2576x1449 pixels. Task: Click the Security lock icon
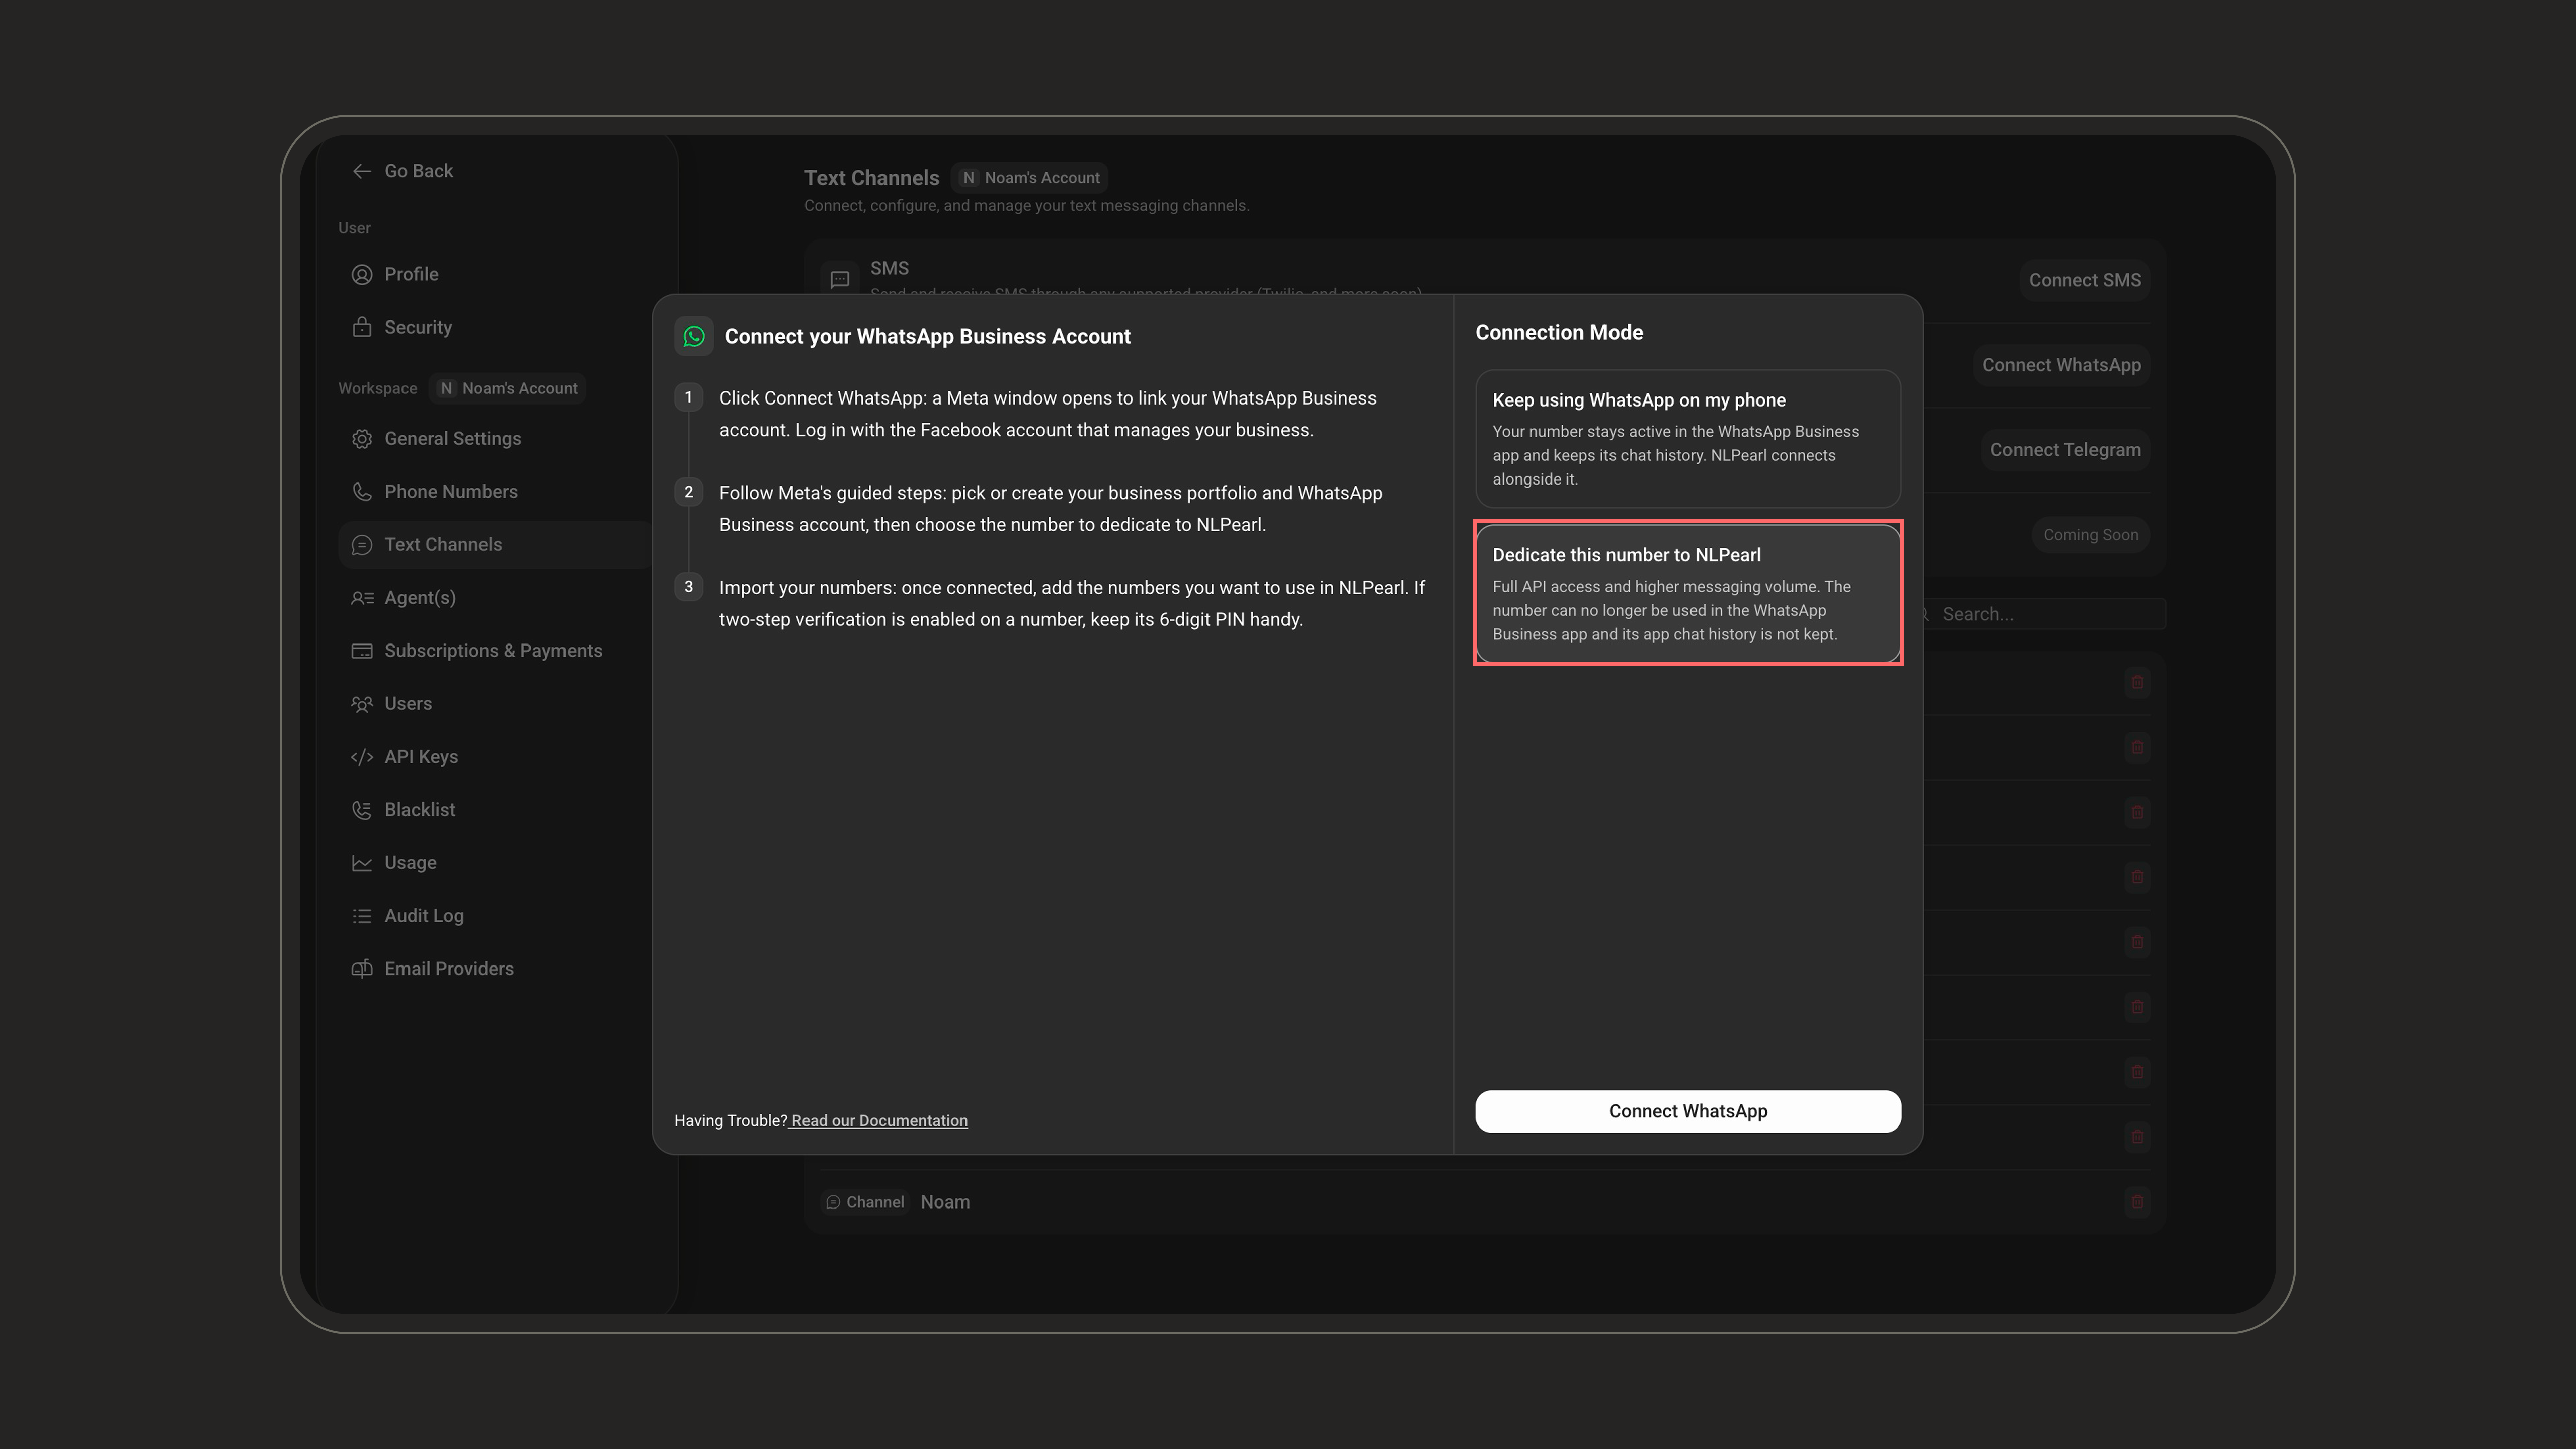[x=362, y=327]
